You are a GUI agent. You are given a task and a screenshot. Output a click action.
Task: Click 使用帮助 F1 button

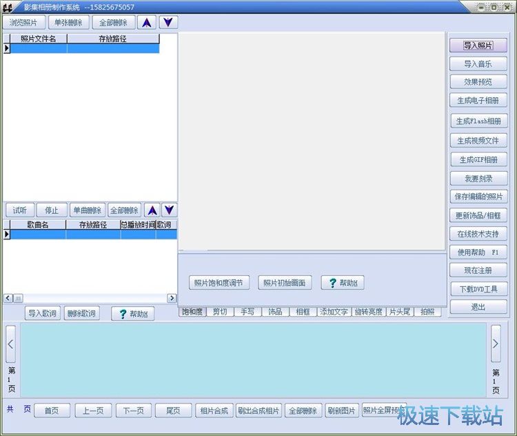(478, 252)
